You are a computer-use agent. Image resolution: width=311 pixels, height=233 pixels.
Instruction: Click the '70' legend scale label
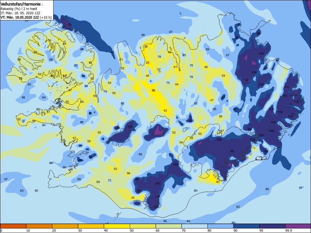coord(184,231)
